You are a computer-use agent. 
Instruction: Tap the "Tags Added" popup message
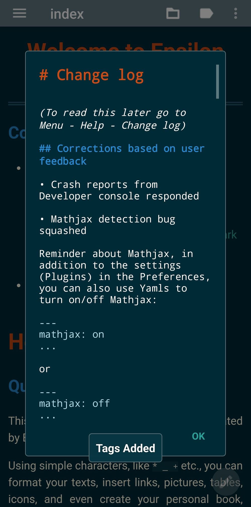point(125,448)
